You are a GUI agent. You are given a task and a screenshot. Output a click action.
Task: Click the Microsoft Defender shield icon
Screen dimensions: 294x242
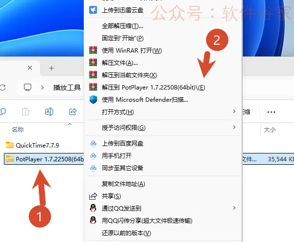click(93, 99)
